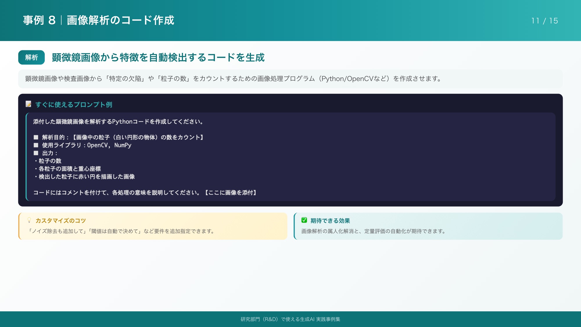
Task: Click the lightbulb icon next to カスタマイズのコツ
Action: pyautogui.click(x=29, y=220)
